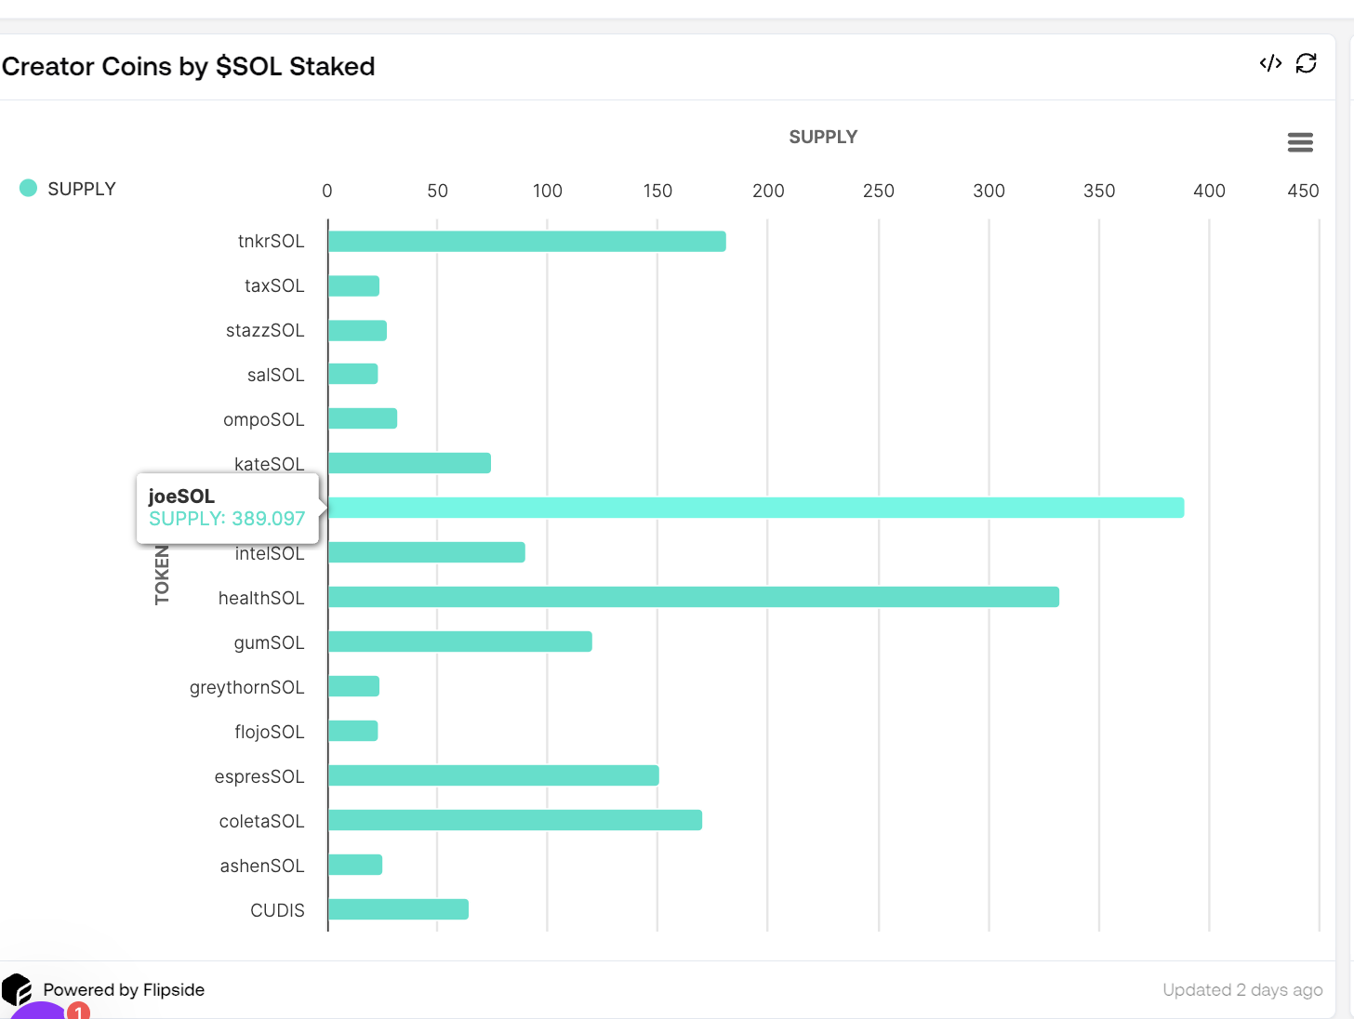
Task: Toggle the SUPPLY legend series
Action: click(82, 189)
